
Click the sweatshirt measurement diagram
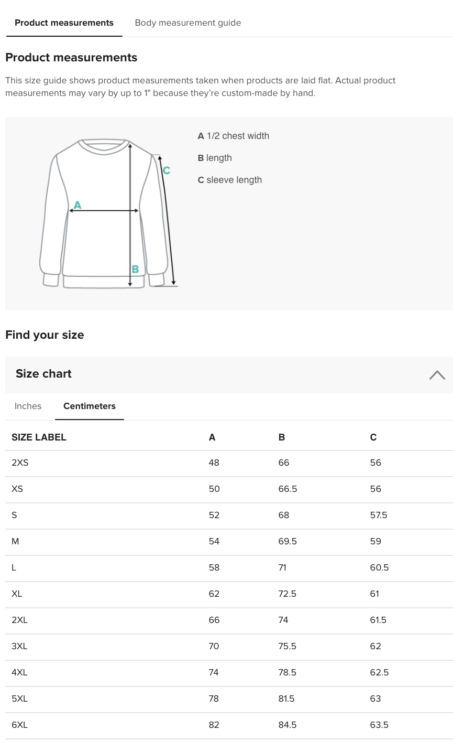point(109,213)
